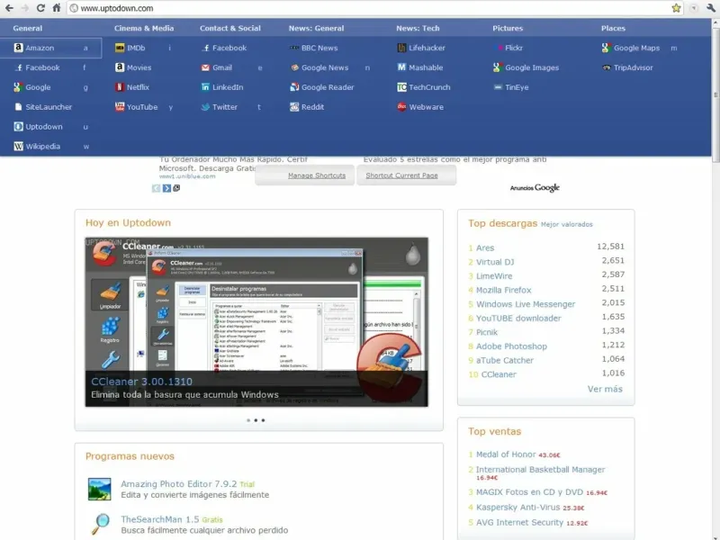
Task: Open the Google Reader shortcut
Action: pos(322,87)
